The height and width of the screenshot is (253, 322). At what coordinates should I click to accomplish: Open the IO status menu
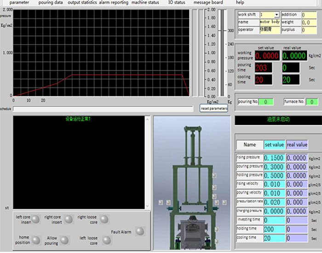click(x=177, y=2)
